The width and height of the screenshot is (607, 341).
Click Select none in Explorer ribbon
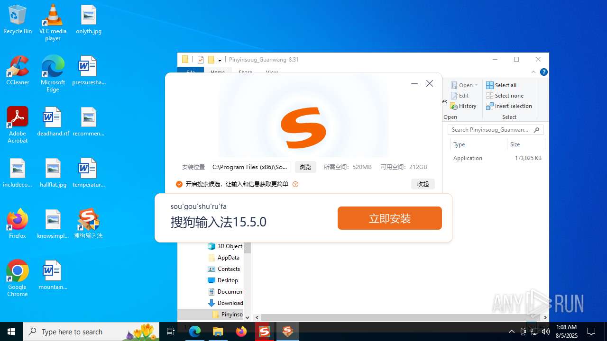pos(505,96)
